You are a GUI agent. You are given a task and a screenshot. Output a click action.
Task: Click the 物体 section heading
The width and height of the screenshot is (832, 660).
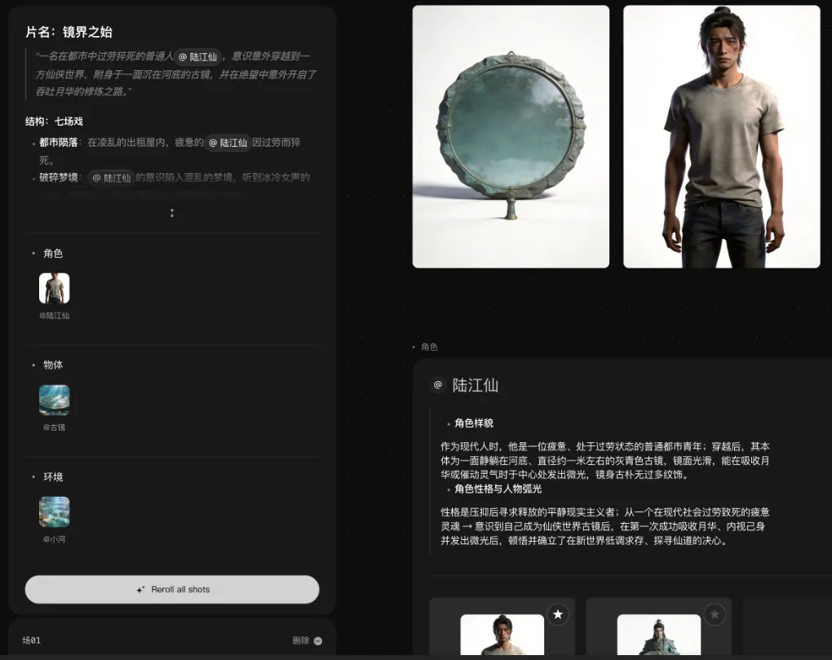pyautogui.click(x=53, y=365)
